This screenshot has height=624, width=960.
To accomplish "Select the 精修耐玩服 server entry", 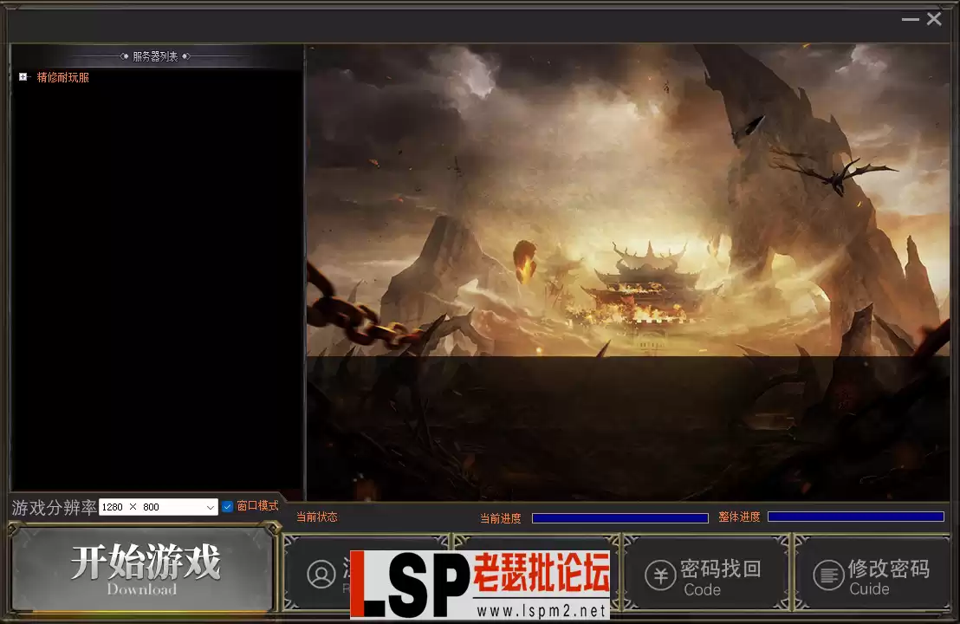I will coord(63,77).
